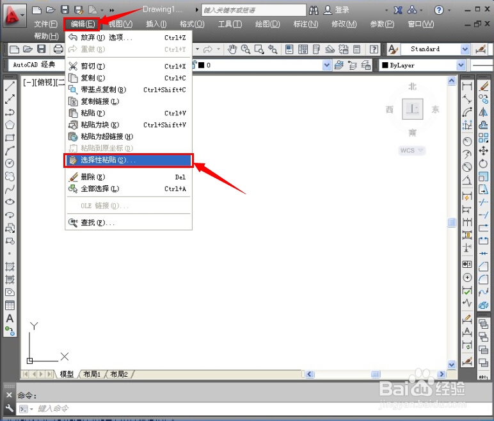Screen dimensions: 494x421
Task: Click the keyword search input box
Action: tap(253, 10)
